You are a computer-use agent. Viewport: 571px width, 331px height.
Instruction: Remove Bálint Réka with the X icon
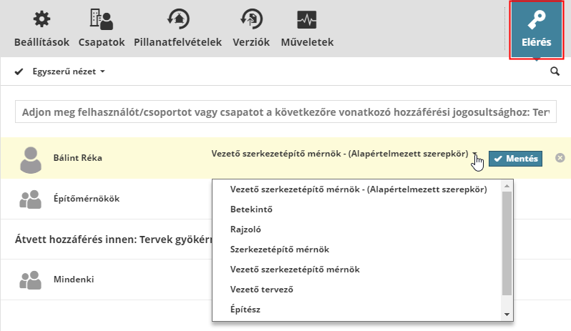(560, 158)
